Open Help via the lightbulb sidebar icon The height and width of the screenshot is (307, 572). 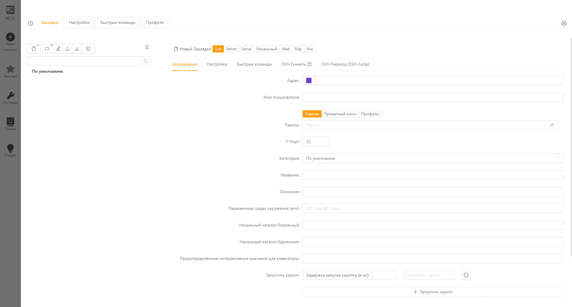[10, 148]
